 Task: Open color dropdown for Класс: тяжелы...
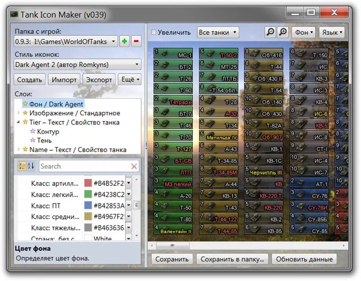click(129, 227)
